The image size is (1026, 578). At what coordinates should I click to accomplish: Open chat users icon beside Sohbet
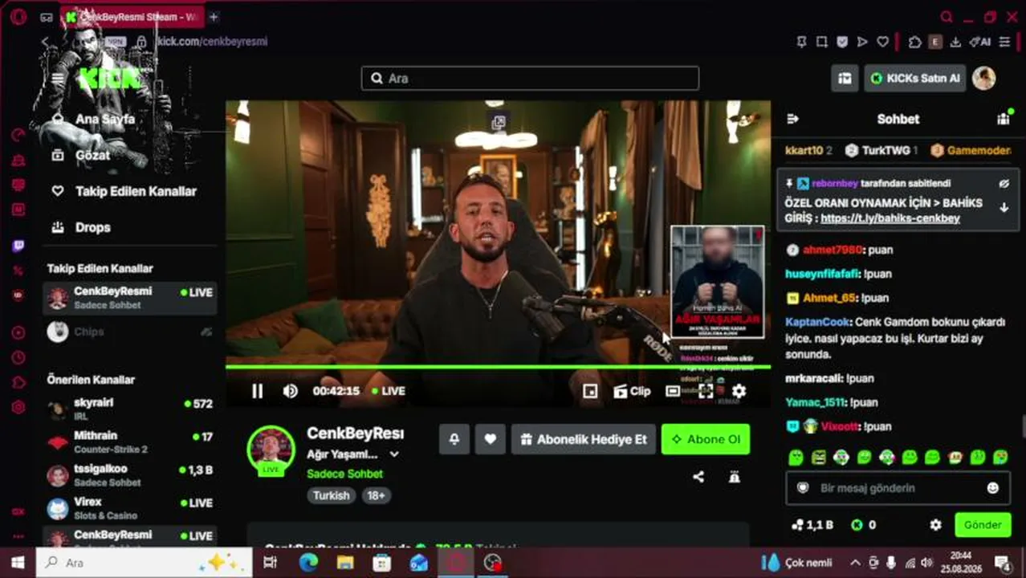(x=1004, y=119)
